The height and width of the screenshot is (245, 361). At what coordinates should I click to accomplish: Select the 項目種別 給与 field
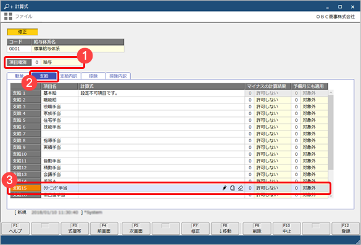point(62,62)
